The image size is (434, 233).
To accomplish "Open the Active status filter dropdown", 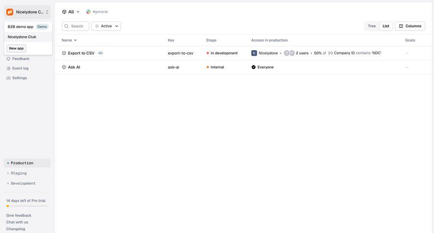I will 106,26.
